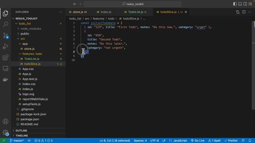Image resolution: width=255 pixels, height=143 pixels.
Task: Open Explorer views and more actions menu
Action: [x=60, y=12]
